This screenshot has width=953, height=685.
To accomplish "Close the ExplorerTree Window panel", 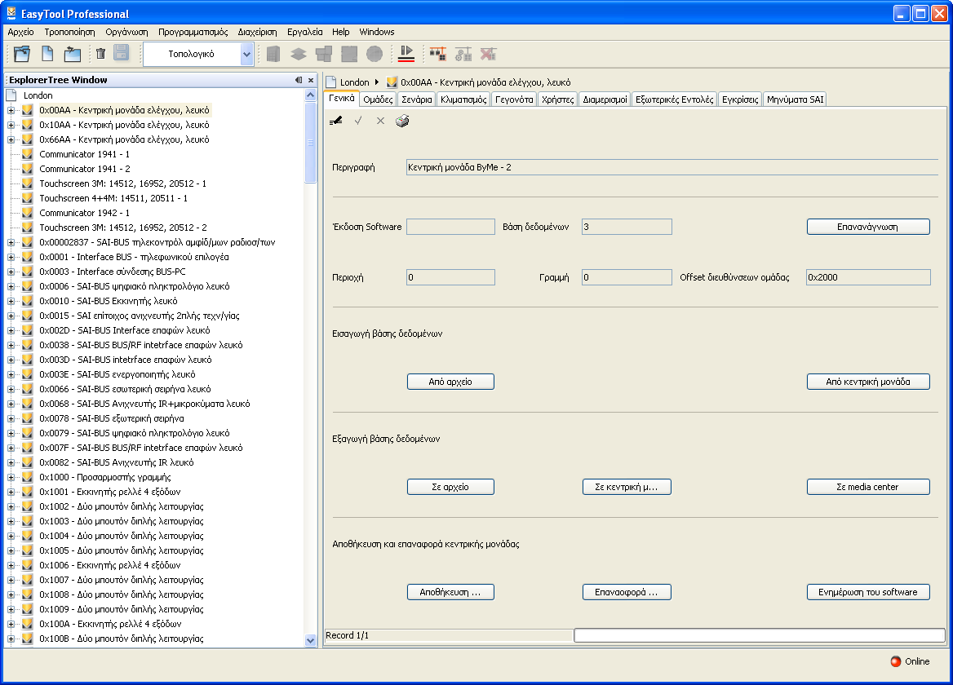I will (x=311, y=80).
